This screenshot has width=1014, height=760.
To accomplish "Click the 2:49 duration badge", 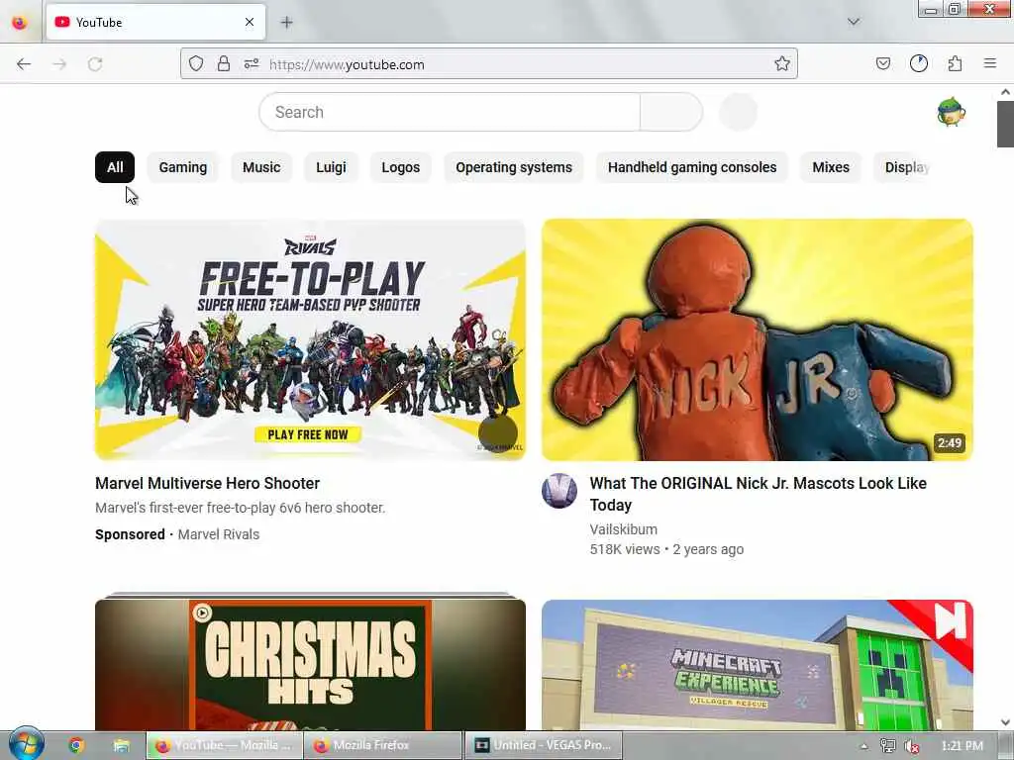I will [950, 442].
